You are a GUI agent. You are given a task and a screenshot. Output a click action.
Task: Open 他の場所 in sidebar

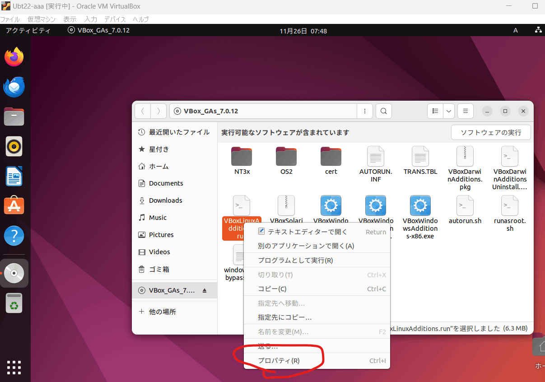point(175,312)
